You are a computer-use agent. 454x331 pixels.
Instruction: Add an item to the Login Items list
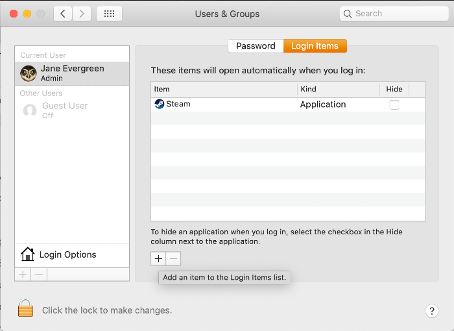coord(158,258)
